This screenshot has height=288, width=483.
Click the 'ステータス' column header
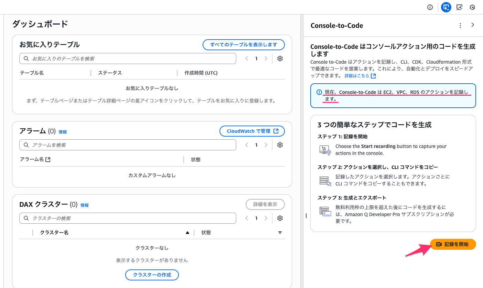click(x=110, y=73)
